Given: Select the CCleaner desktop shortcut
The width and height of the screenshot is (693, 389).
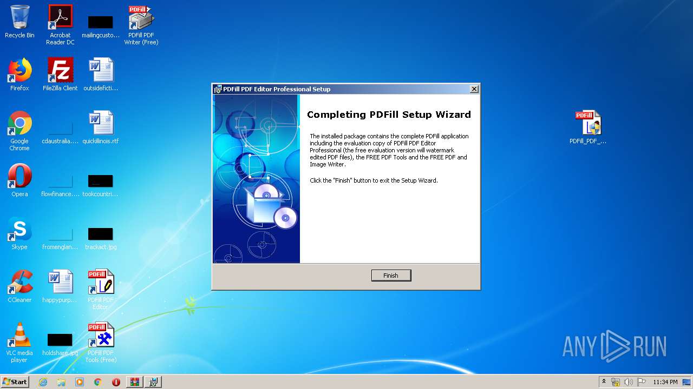Looking at the screenshot, I should point(19,286).
